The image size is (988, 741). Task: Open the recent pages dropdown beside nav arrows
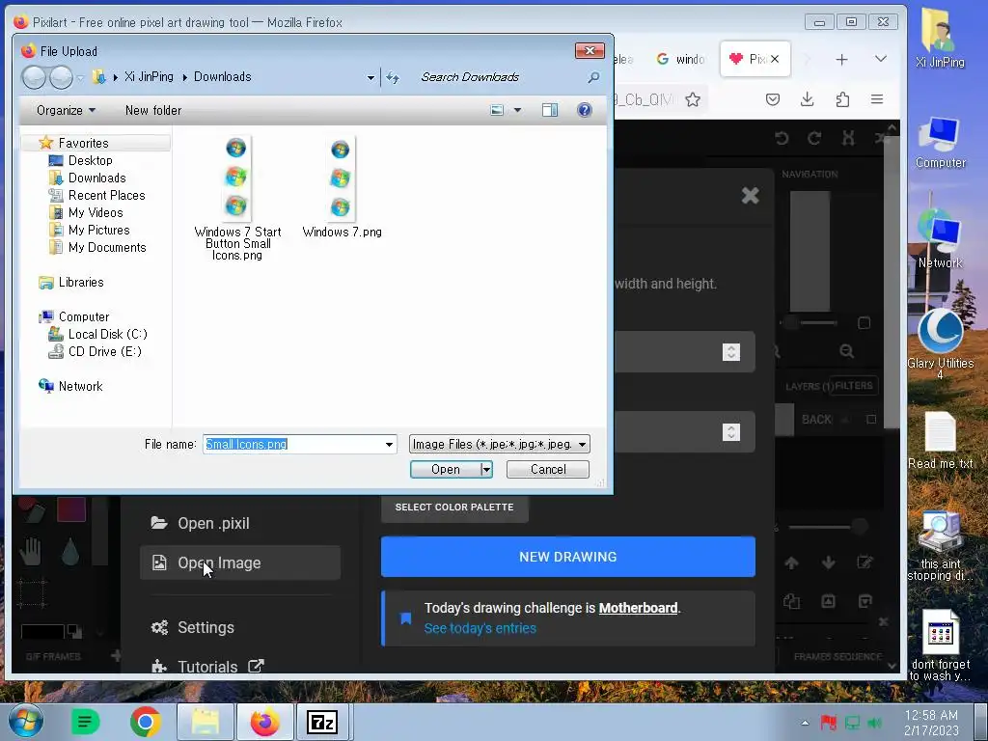[81, 78]
